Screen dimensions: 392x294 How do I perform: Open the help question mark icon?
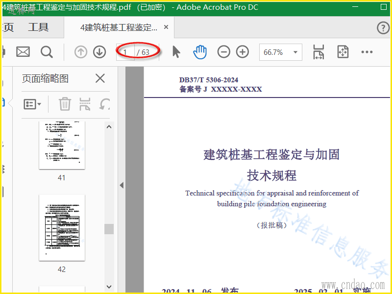[383, 27]
